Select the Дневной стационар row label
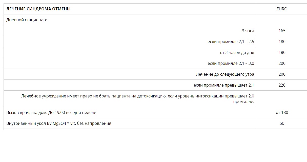This screenshot has width=307, height=162. coord(27,20)
